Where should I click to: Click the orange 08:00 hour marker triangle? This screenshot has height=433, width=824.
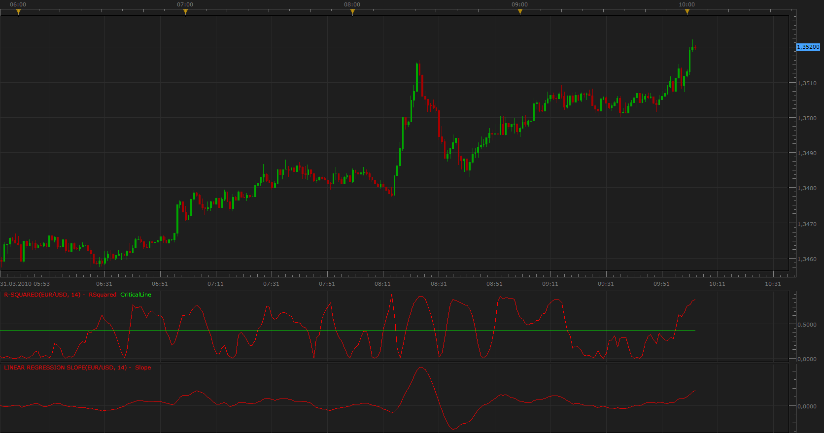[352, 12]
